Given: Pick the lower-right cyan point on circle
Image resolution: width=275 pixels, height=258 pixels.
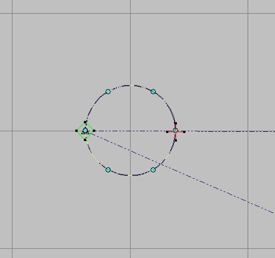Looking at the screenshot, I should pyautogui.click(x=153, y=170).
